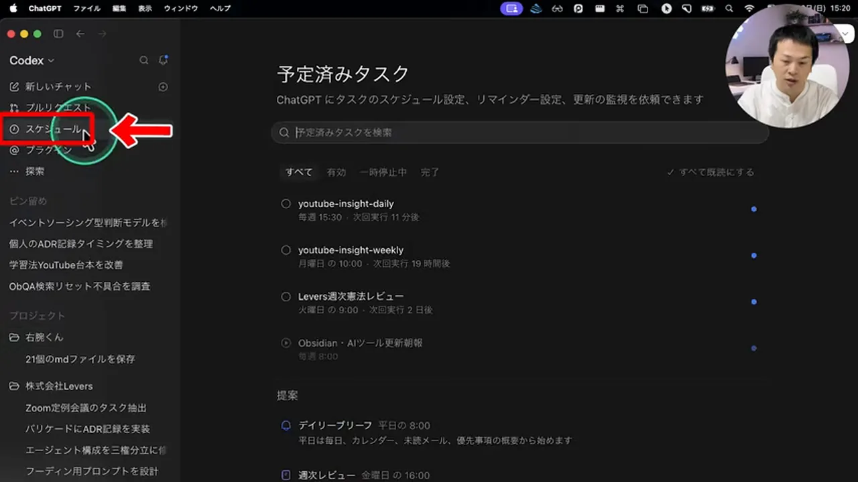
Task: Click the cursor-arrow circle menu bar icon
Action: pyautogui.click(x=666, y=9)
